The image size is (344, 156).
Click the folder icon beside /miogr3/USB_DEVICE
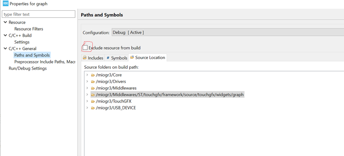pos(93,108)
